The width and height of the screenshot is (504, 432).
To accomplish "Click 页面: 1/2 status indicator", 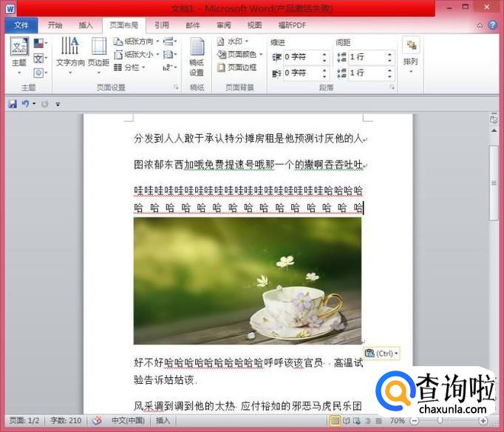I will pyautogui.click(x=24, y=420).
